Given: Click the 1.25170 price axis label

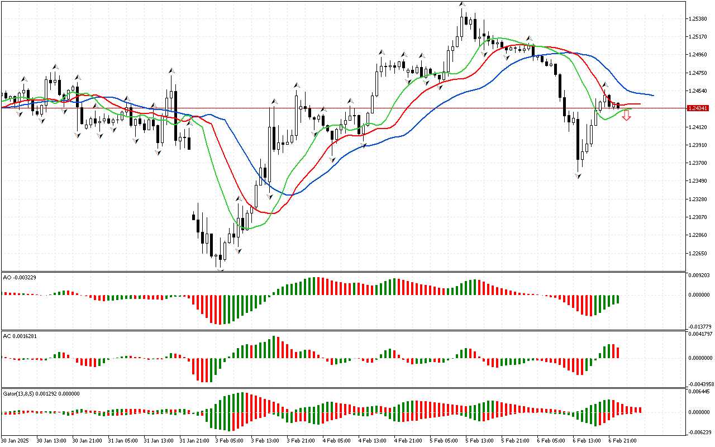Looking at the screenshot, I should [698, 37].
